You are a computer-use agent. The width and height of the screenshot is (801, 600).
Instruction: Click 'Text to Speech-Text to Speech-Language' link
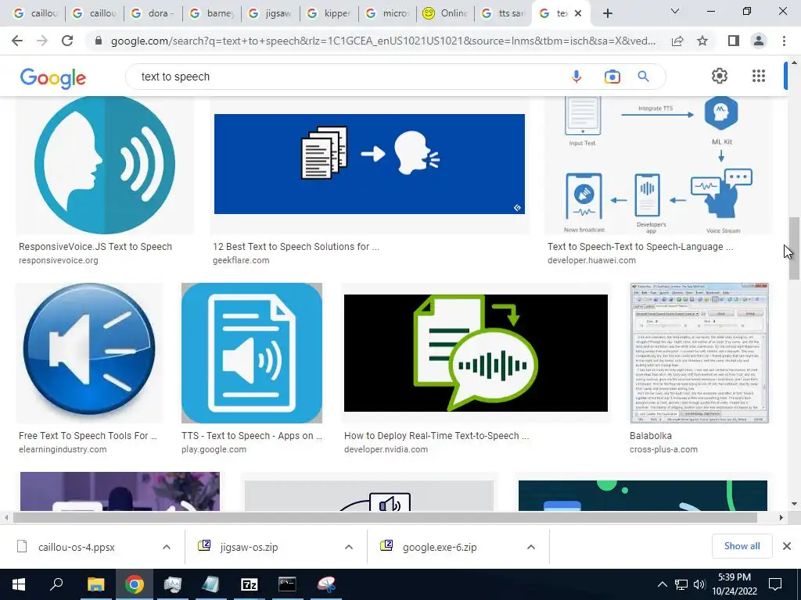point(640,246)
